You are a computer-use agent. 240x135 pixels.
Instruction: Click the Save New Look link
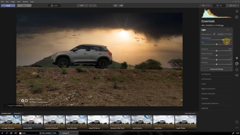tap(190, 113)
